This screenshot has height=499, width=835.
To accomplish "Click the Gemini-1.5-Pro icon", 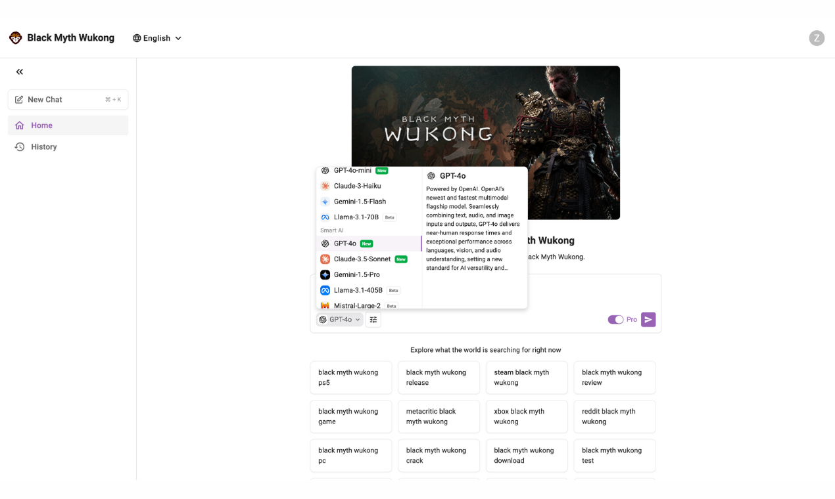I will coord(325,274).
